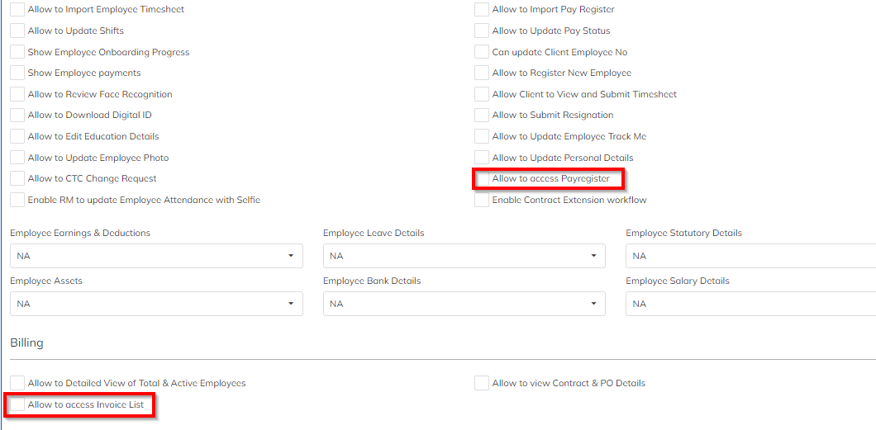Check Allow to Update Pay Status

(x=482, y=31)
